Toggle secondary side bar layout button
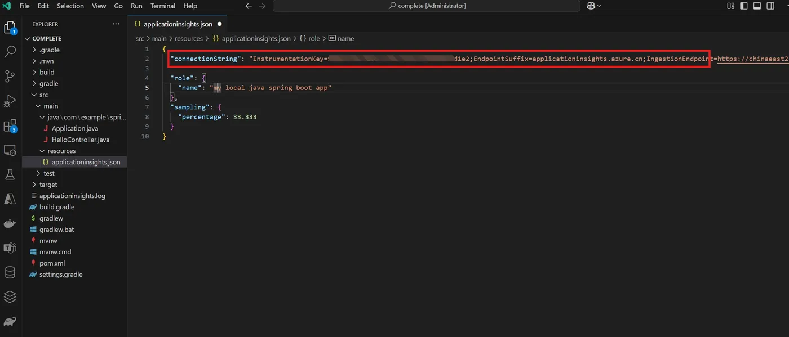Screen dimensions: 789x337 (770, 6)
